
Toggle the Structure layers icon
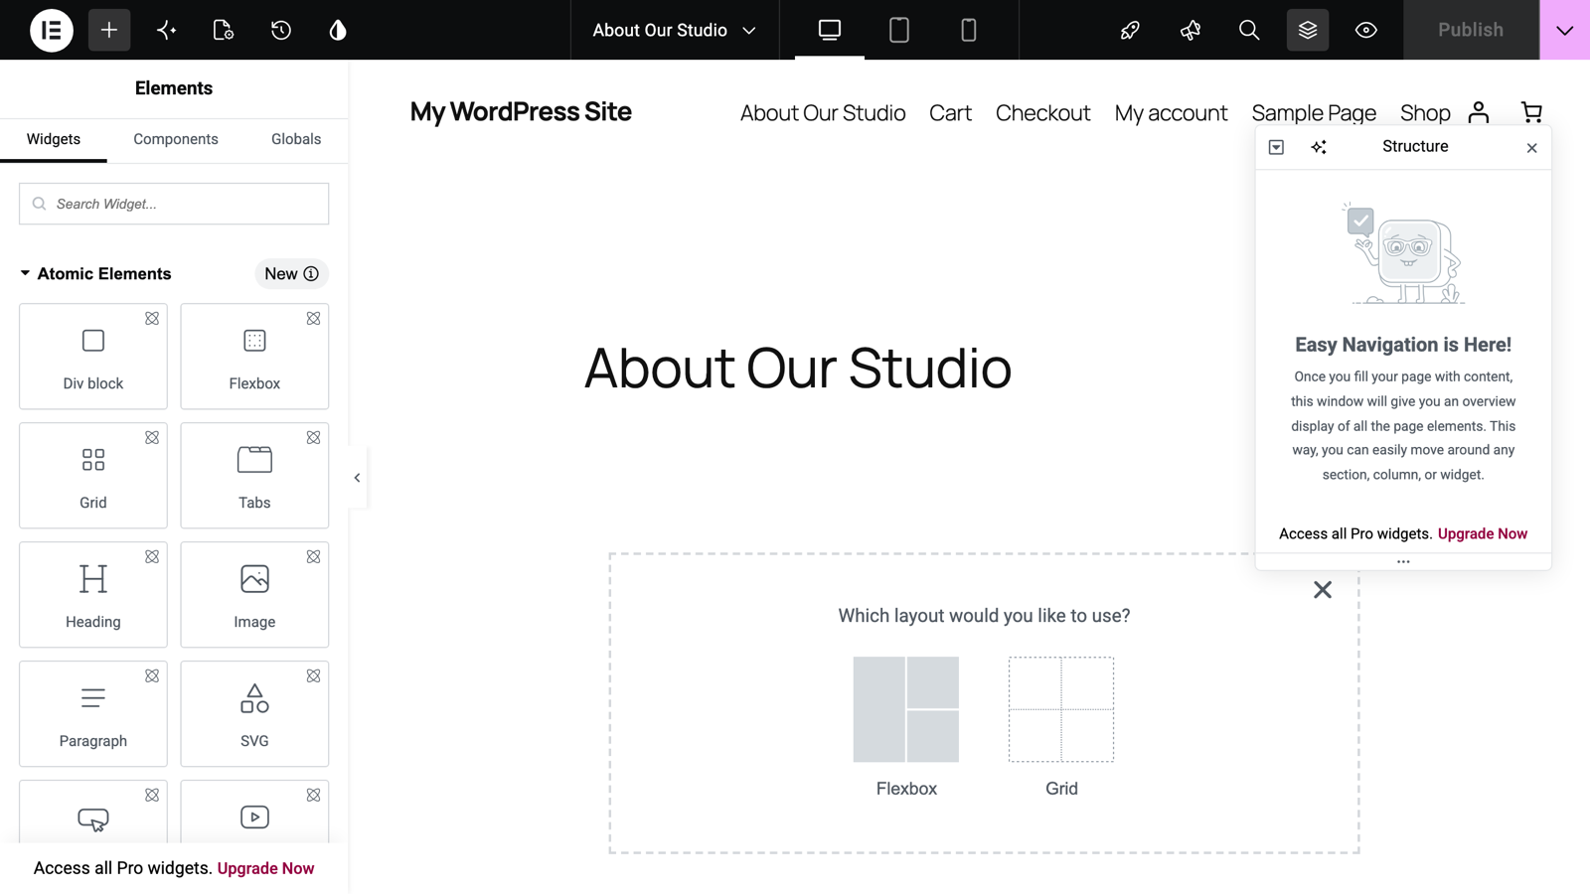click(1308, 30)
